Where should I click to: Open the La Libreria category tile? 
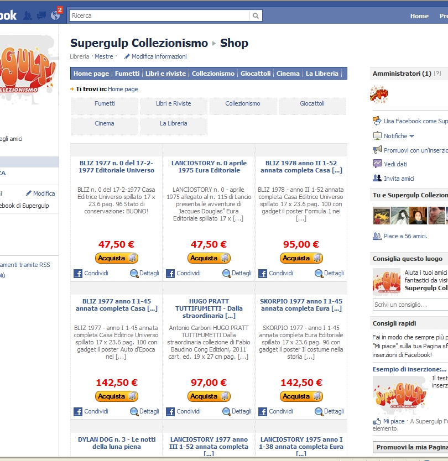174,126
